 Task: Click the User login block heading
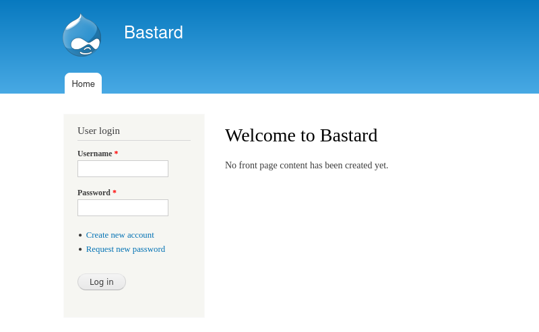click(98, 131)
